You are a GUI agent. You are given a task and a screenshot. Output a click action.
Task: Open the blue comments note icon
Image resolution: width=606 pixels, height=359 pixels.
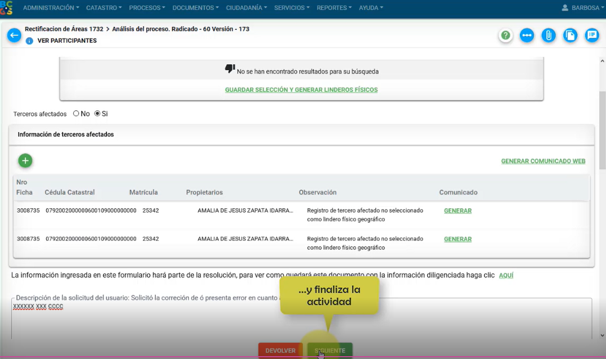coord(591,35)
